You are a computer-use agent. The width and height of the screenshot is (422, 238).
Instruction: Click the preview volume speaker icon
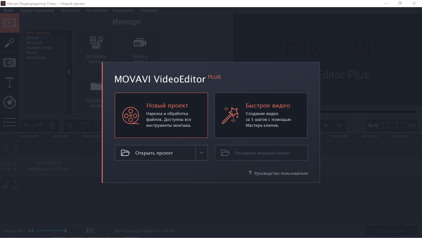tap(412, 126)
